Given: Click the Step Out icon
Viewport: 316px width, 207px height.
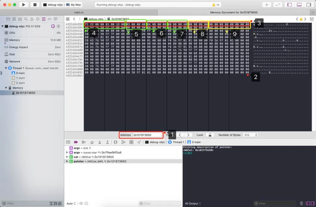Looking at the screenshot, I should [x=107, y=142].
